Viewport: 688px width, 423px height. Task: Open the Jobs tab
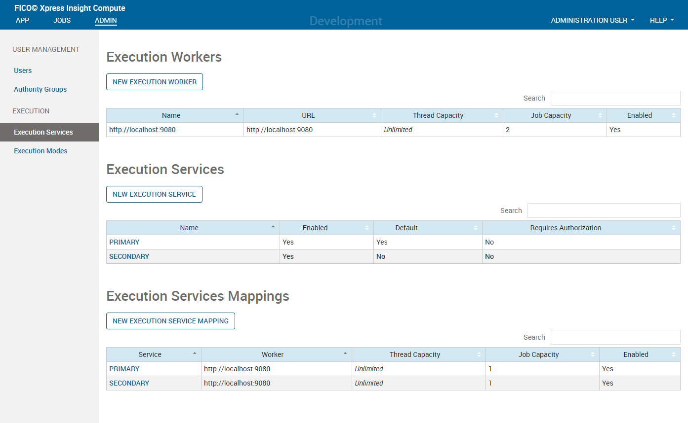point(62,20)
